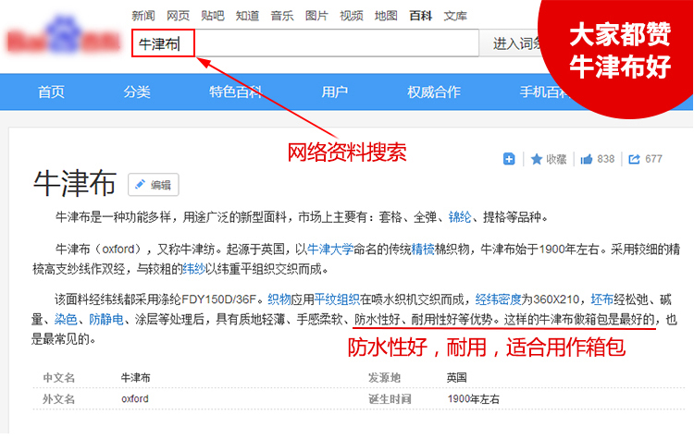Open 分类 in blue navigation bar

(137, 91)
